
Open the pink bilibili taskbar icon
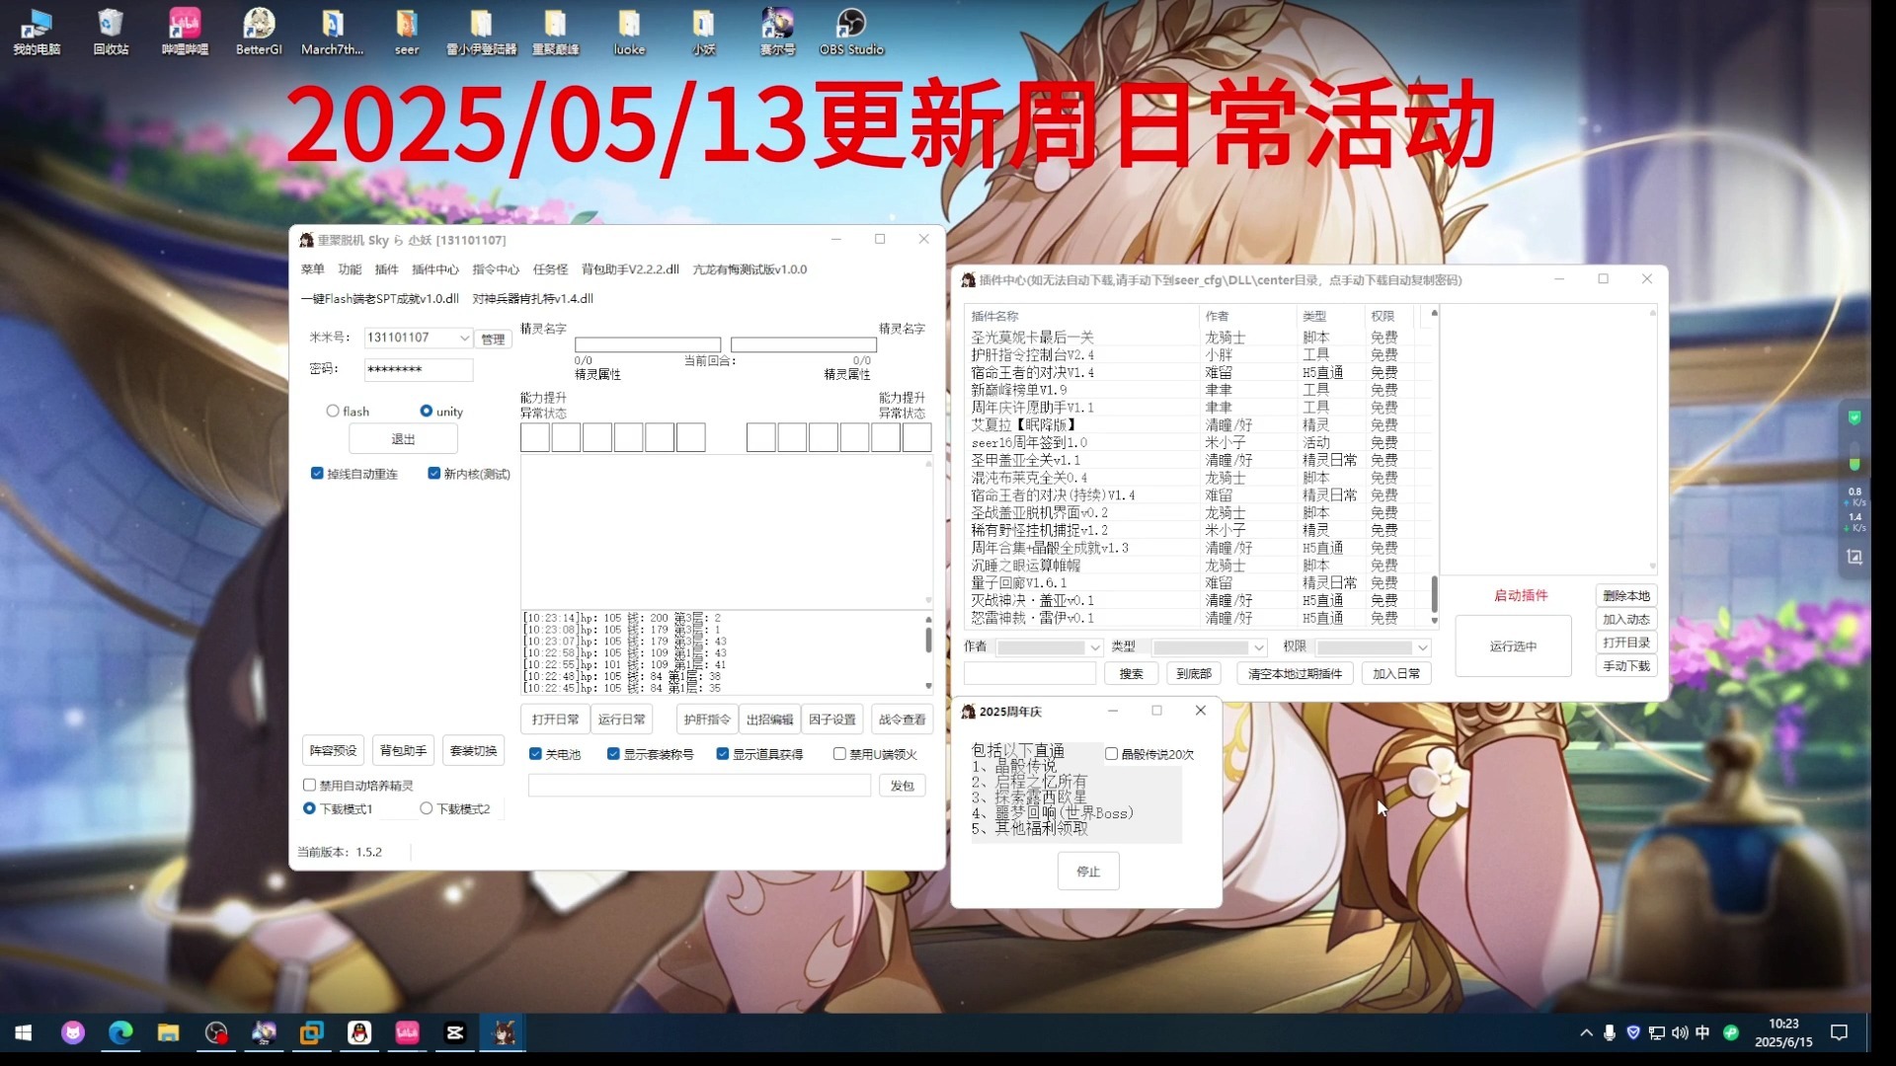[x=407, y=1032]
